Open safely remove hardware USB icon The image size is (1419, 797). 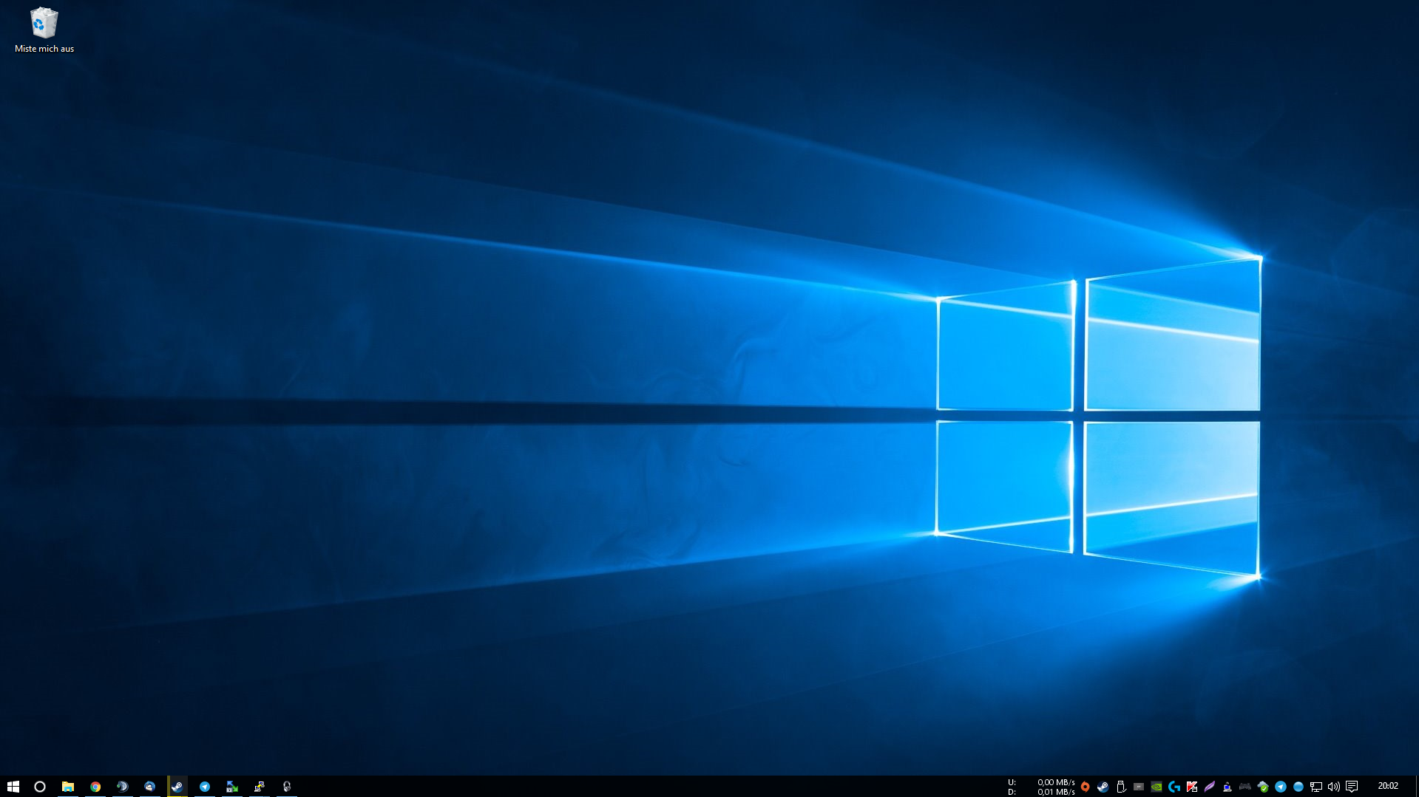tap(1120, 787)
